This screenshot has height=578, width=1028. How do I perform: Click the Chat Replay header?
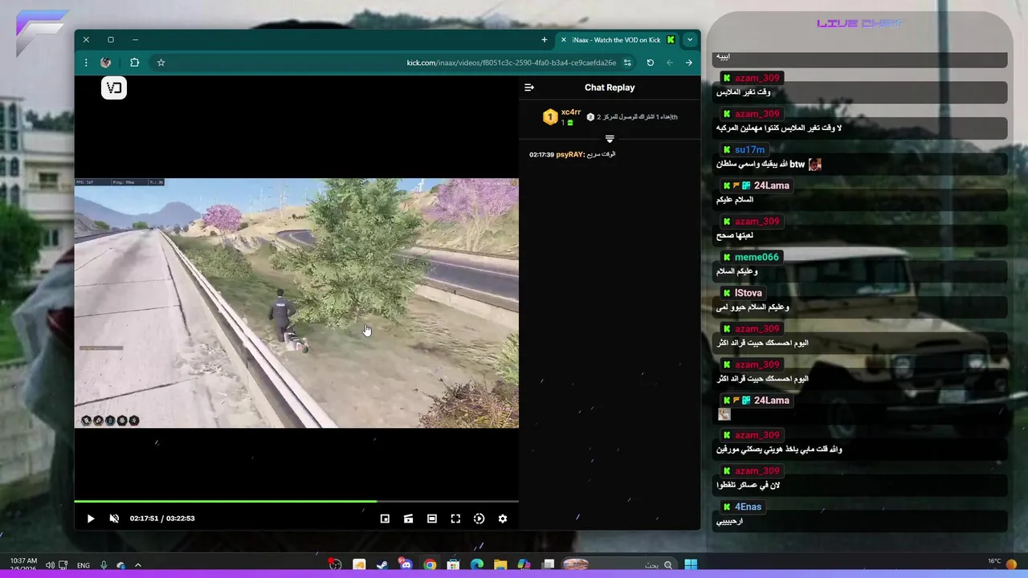[610, 88]
